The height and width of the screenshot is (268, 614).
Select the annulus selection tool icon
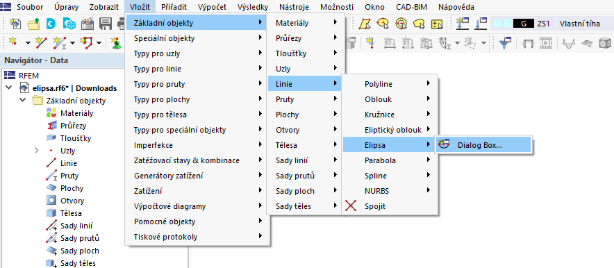pyautogui.click(x=401, y=24)
